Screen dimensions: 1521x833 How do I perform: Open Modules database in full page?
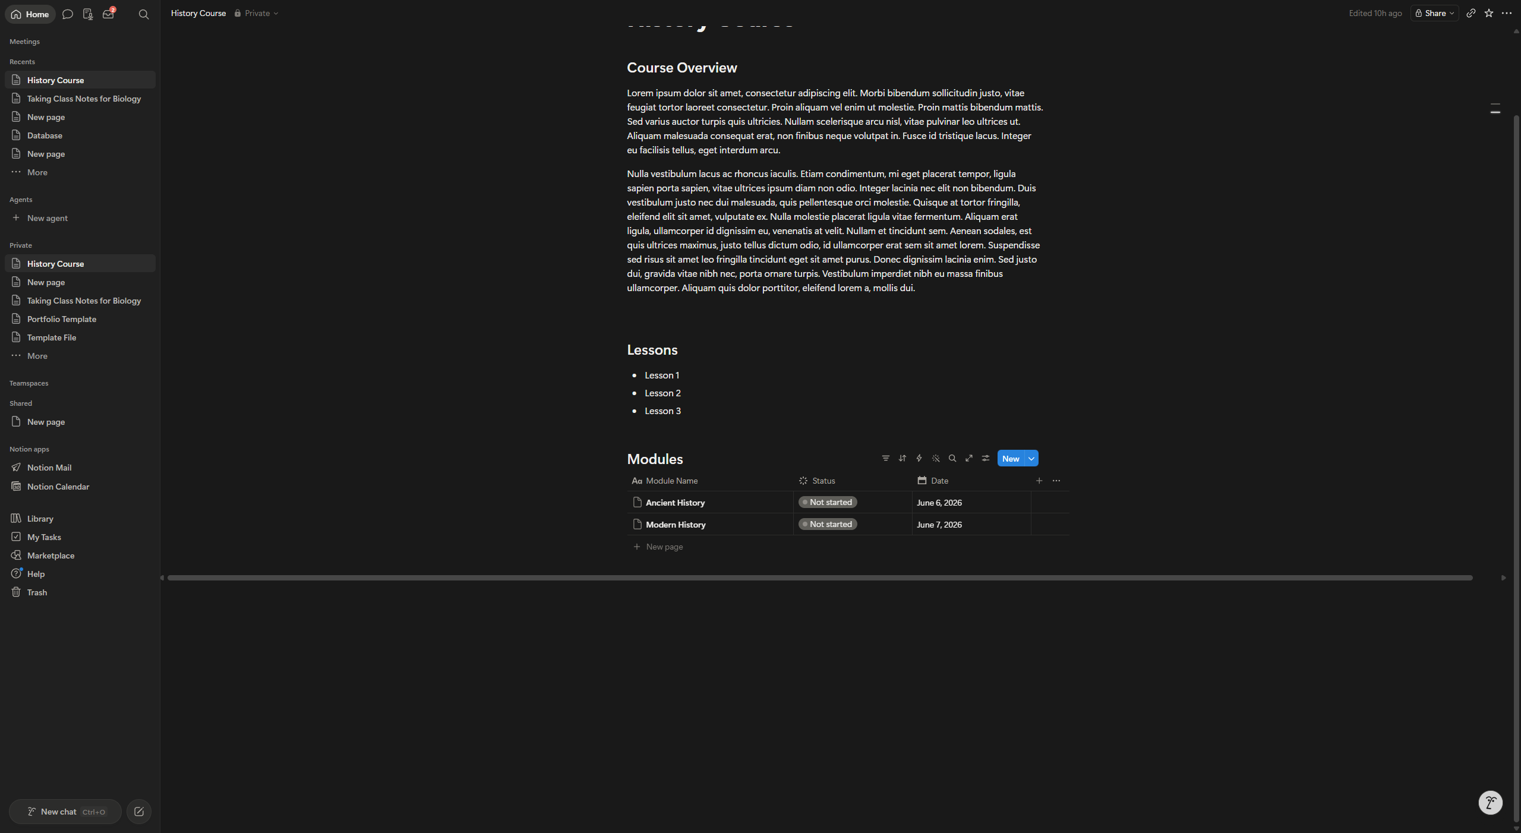(x=968, y=458)
